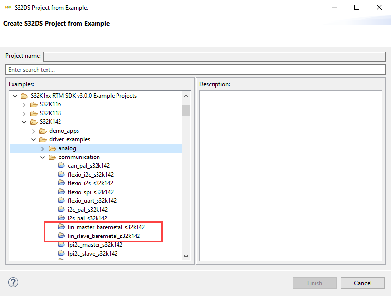Select lpi2c_slave_s32k142 example
Screen dimensions: 391x296
(x=93, y=253)
